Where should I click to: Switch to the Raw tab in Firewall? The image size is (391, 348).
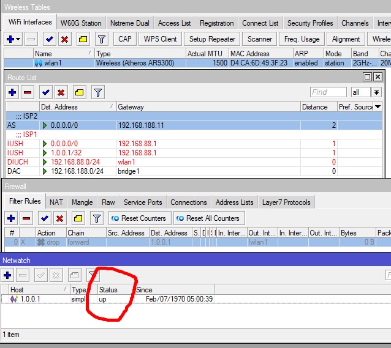pyautogui.click(x=108, y=202)
